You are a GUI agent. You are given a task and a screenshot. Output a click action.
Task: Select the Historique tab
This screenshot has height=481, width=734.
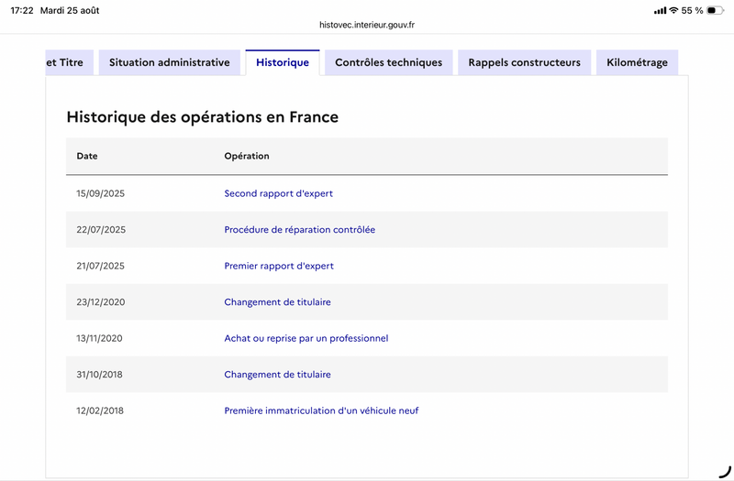[283, 62]
